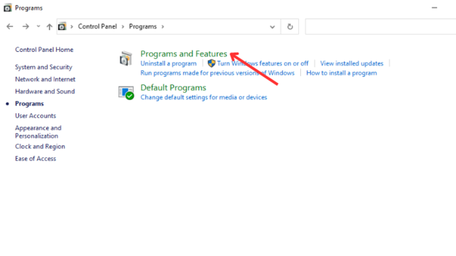Open Network and Internet category

[45, 79]
